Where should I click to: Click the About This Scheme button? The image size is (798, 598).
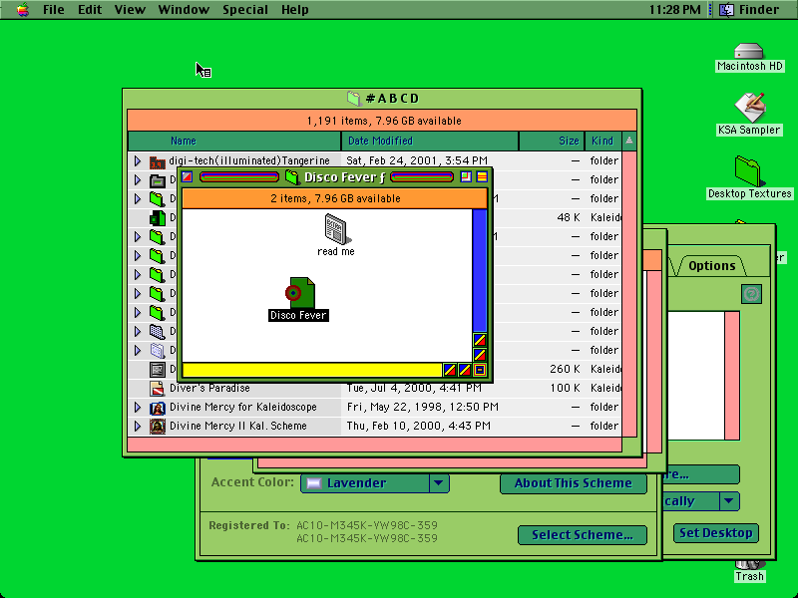click(573, 483)
